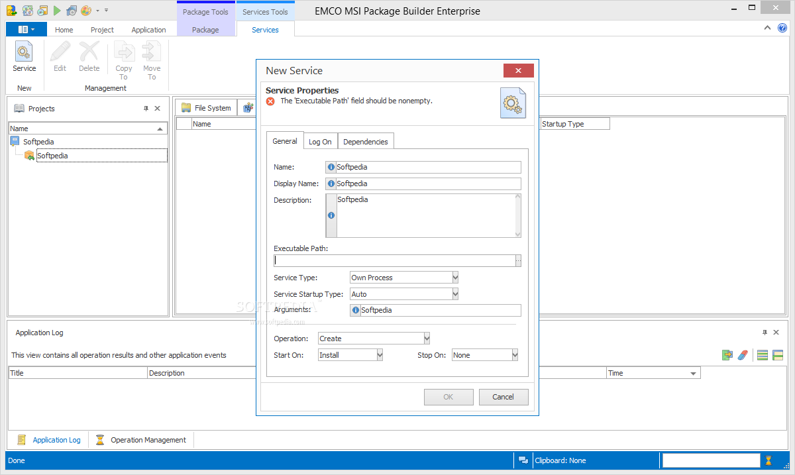
Task: Select the child Softpedia package node in tree
Action: (52, 156)
